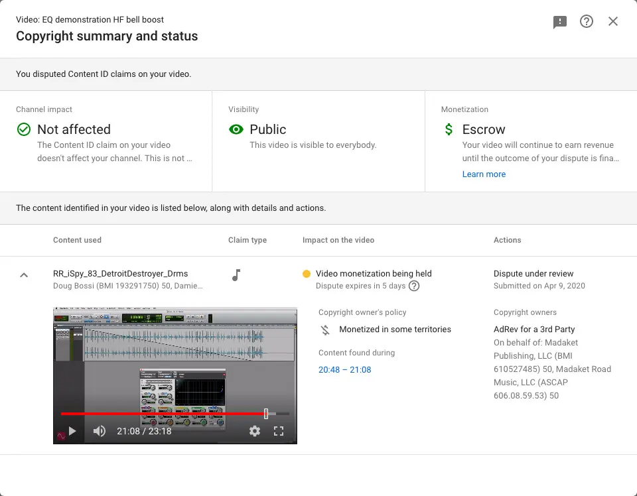This screenshot has width=637, height=496.
Task: Play the video preview
Action: (x=72, y=431)
